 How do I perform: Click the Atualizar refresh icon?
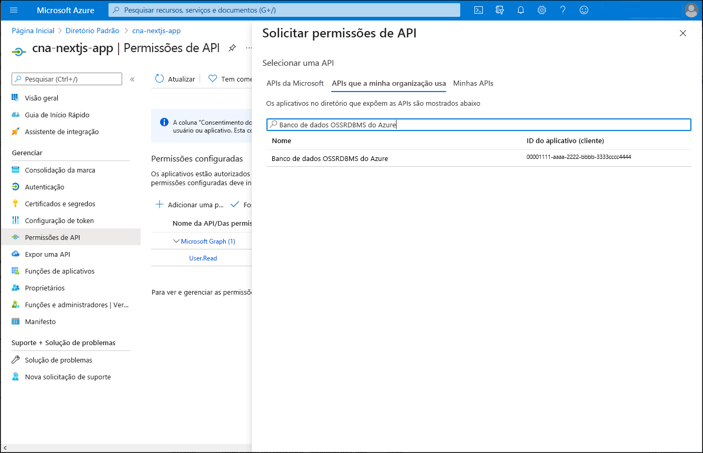[160, 79]
